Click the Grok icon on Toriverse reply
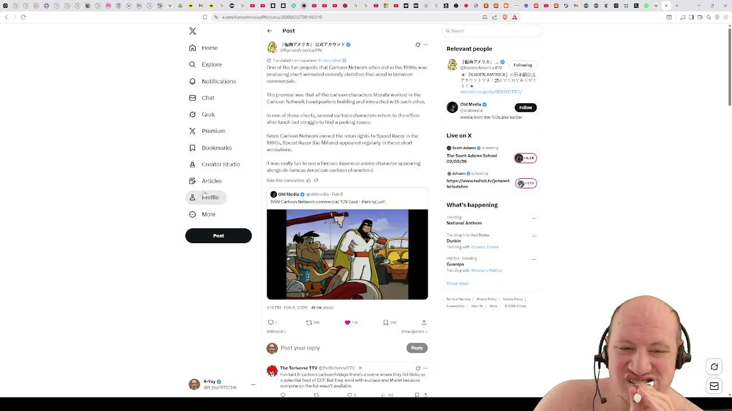Image resolution: width=732 pixels, height=411 pixels. pos(417,368)
